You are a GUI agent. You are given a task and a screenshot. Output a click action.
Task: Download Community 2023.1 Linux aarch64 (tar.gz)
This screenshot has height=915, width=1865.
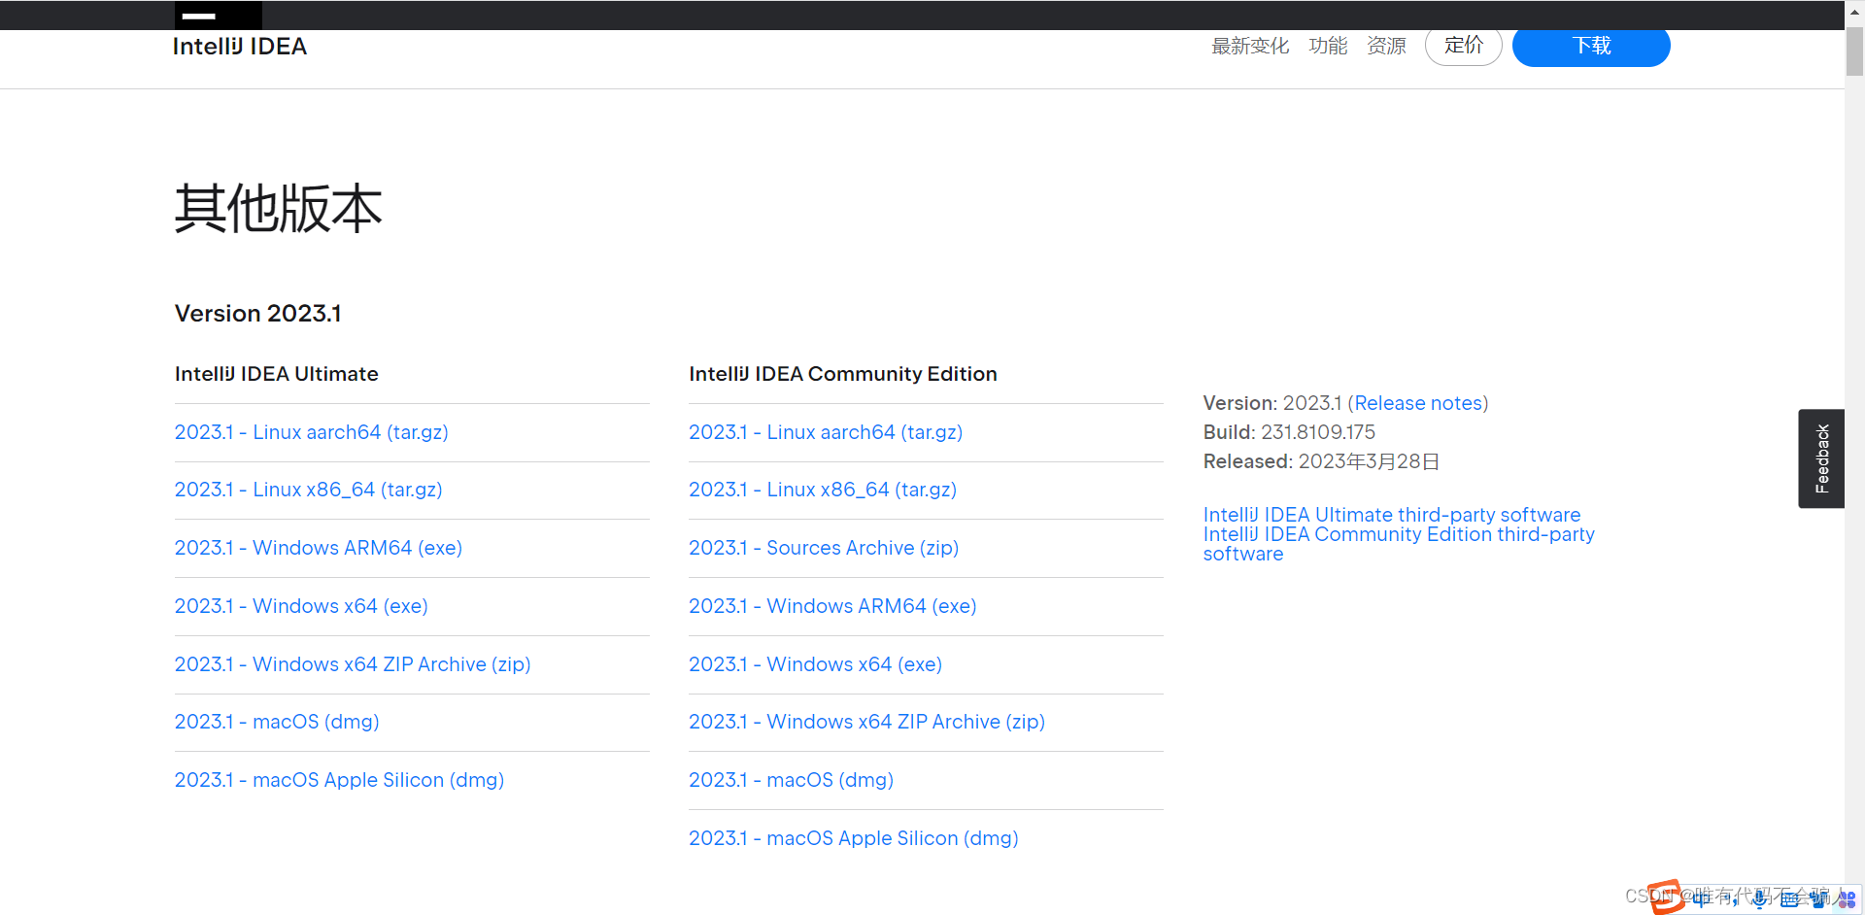pos(826,432)
